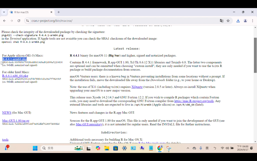Open the Windows Start menu
This screenshot has height=161, width=257.
click(35, 148)
